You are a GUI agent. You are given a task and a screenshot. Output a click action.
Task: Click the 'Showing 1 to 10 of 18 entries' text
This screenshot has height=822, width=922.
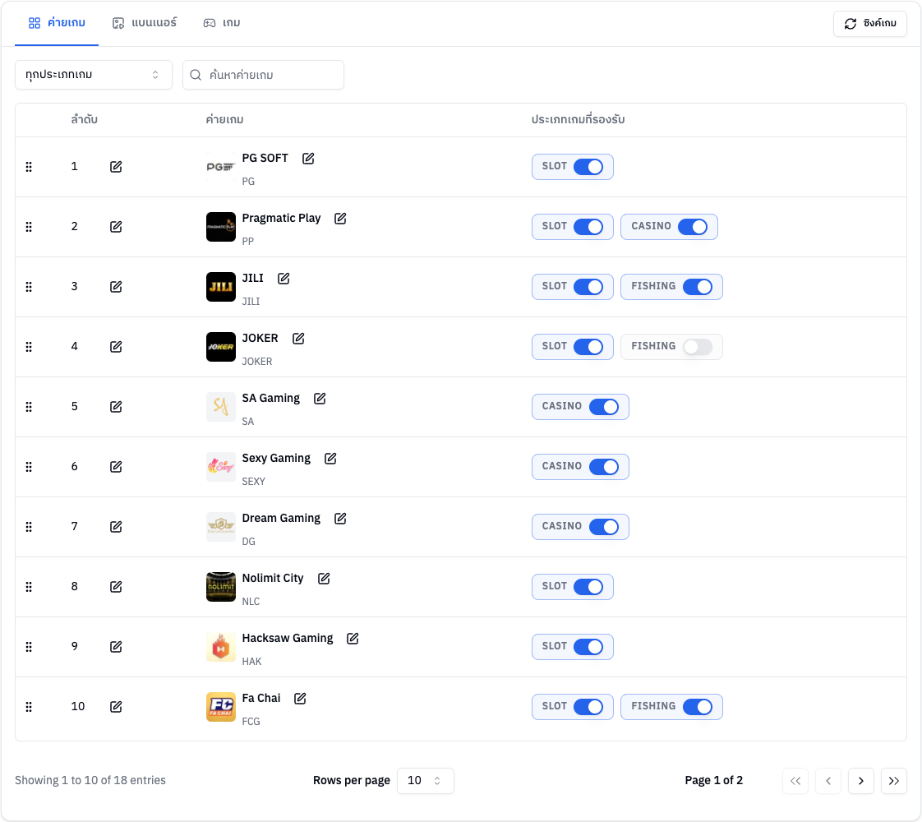coord(90,780)
